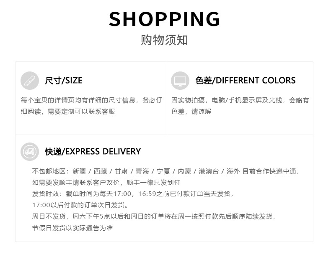
Task: Click the line 节假日发货以实际通告为准
Action: click(72, 228)
